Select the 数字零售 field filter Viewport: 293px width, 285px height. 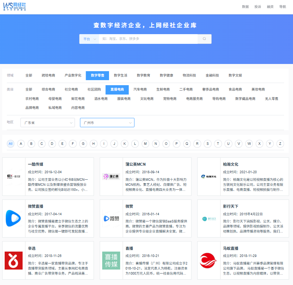(97, 75)
